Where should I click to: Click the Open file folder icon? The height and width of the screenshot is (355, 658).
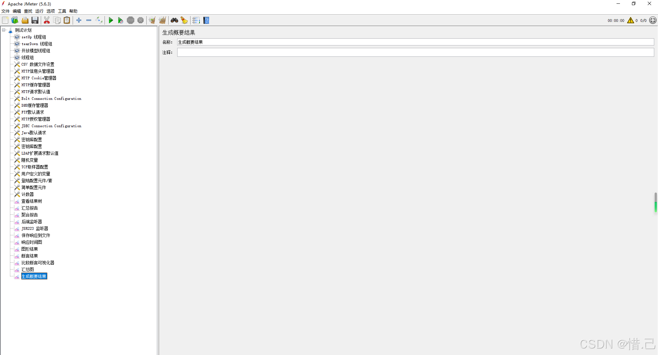pos(25,21)
